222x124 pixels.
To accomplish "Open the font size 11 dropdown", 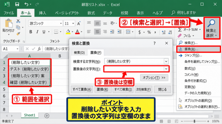I will 73,23.
